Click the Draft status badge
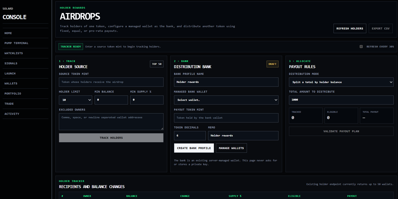398x199 pixels. click(x=273, y=64)
